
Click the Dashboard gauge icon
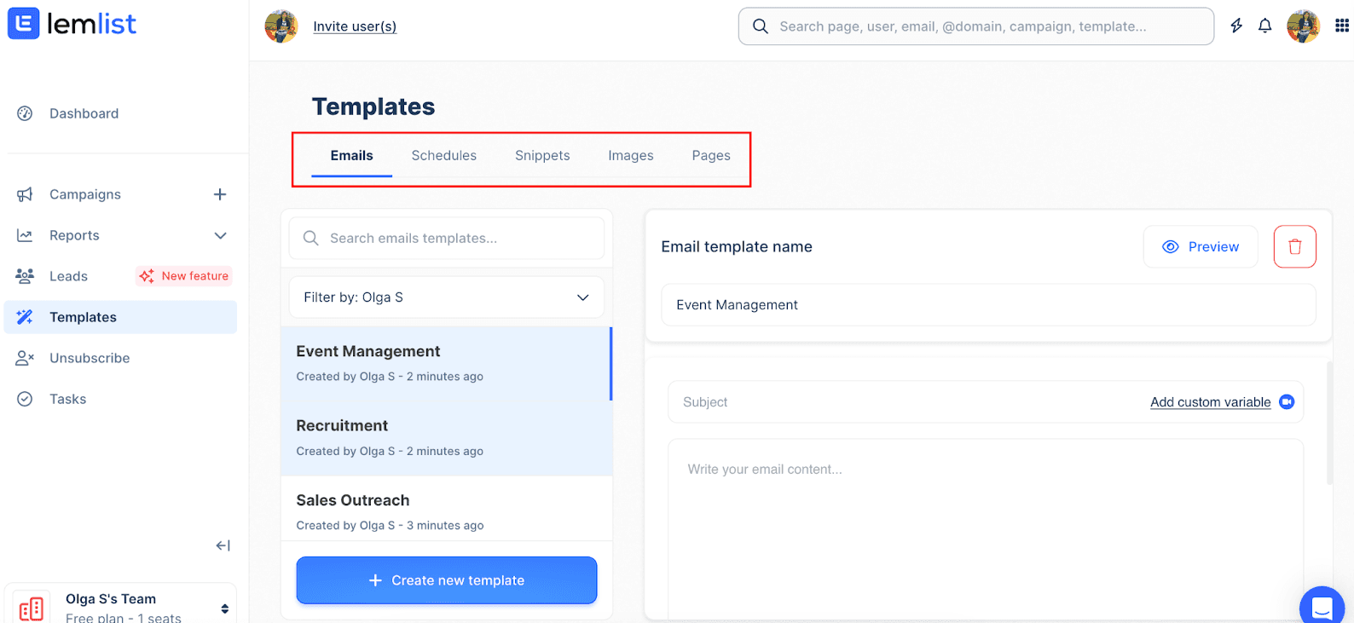coord(25,113)
